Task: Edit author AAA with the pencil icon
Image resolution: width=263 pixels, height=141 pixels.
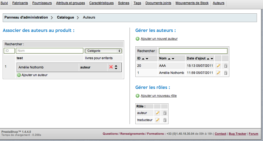Action: coord(218,66)
